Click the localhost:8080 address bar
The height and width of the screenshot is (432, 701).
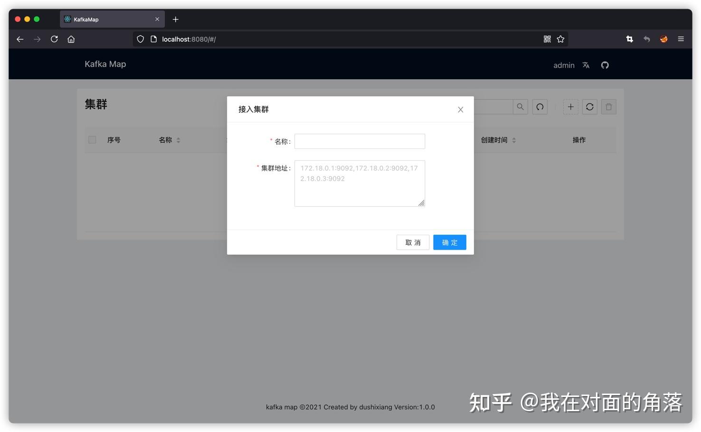click(x=350, y=39)
